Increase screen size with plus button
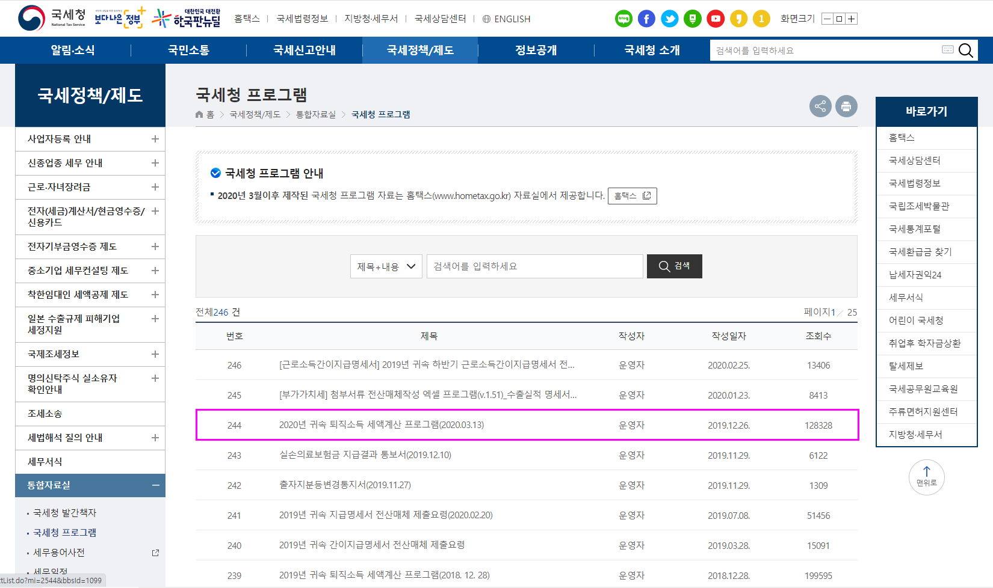This screenshot has height=588, width=993. click(x=851, y=19)
